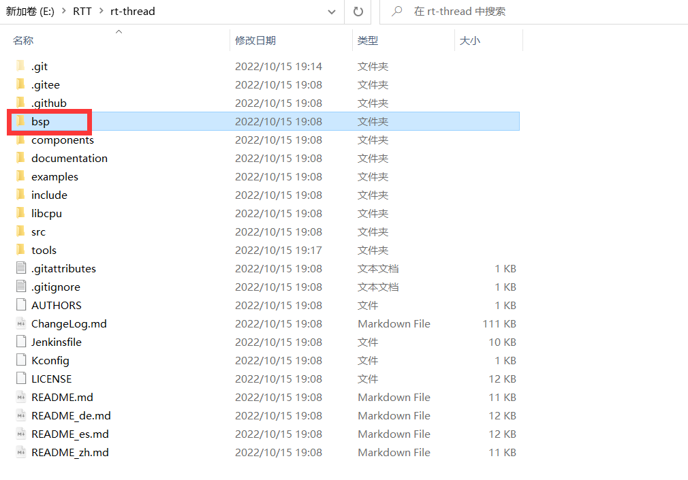
Task: Select the src folder name
Action: pos(39,232)
